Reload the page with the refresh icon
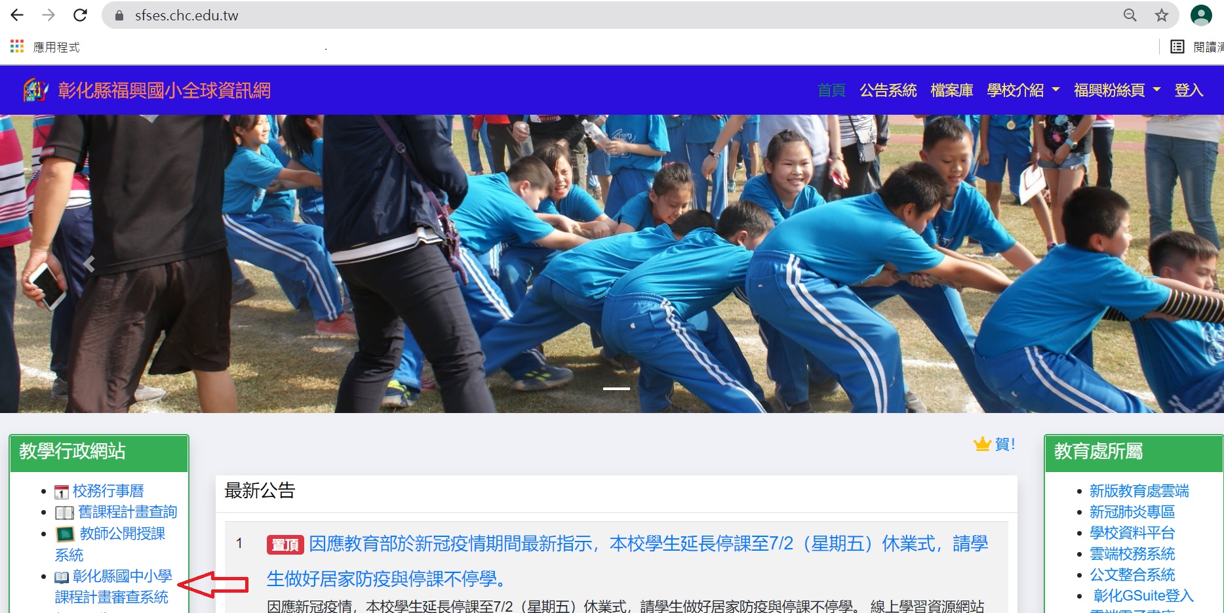This screenshot has width=1224, height=613. coord(80,15)
